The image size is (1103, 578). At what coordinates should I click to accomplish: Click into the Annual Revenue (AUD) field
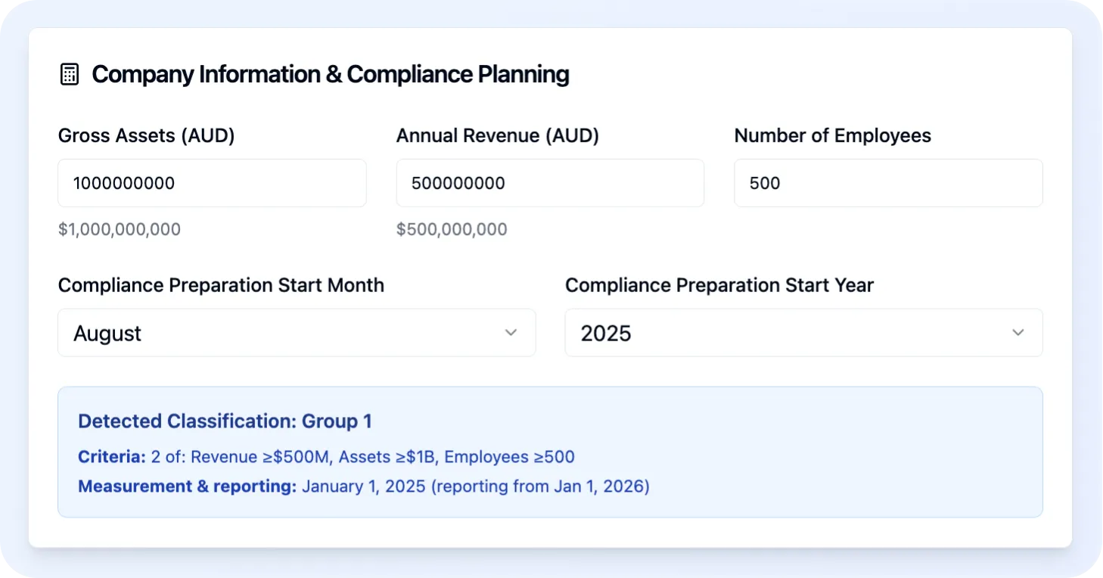point(550,183)
